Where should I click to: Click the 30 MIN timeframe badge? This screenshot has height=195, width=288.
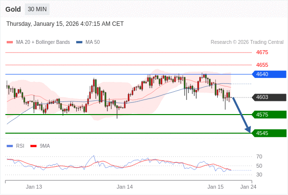37,9
